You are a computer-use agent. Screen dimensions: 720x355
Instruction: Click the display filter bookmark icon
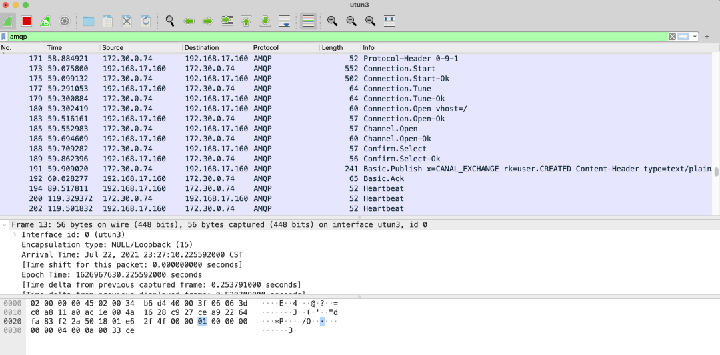coord(5,37)
